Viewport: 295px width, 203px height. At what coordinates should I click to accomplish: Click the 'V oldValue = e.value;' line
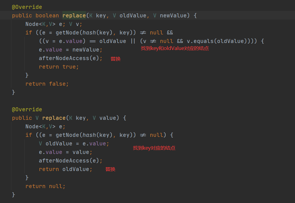point(74,144)
